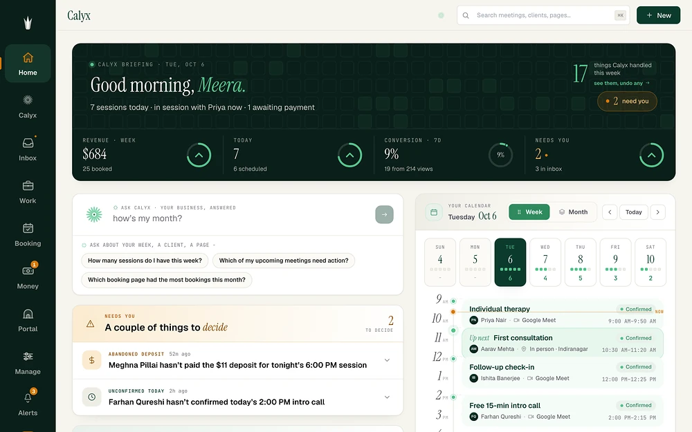Switch calendar to Week view
Viewport: 692px width, 432px height.
pos(529,212)
